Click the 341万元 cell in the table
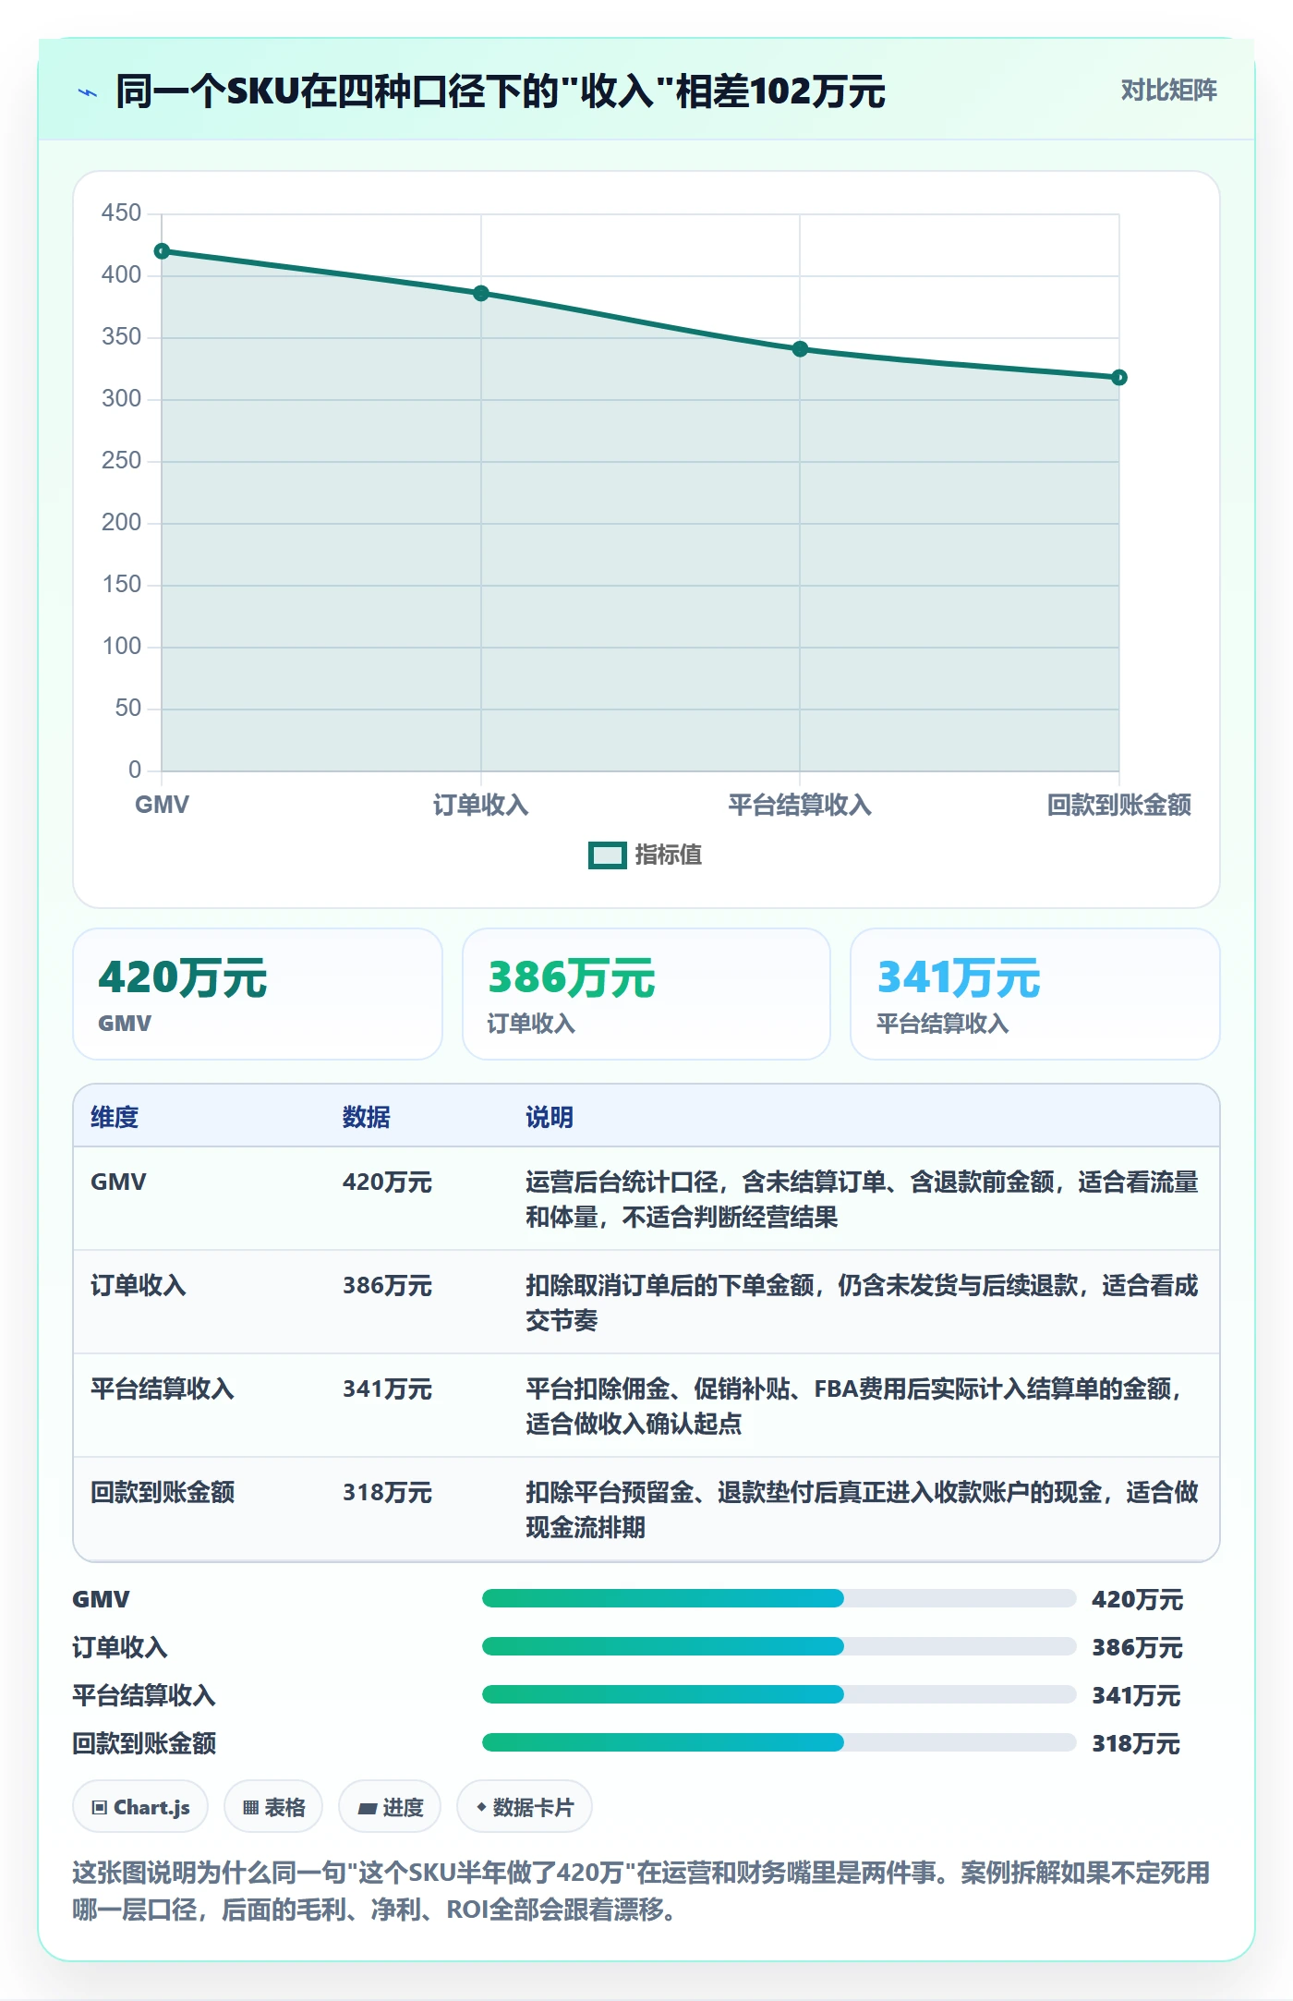This screenshot has width=1293, height=2001. 387,1389
